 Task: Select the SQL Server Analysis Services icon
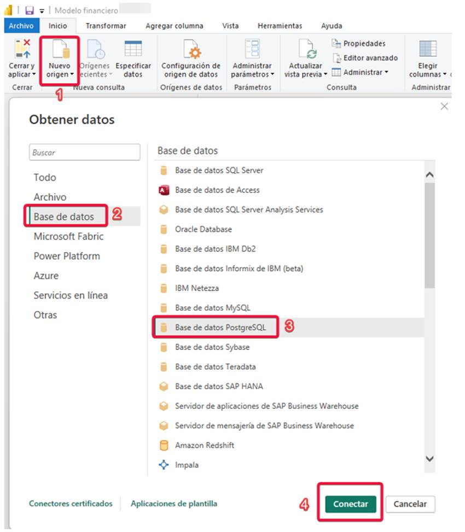click(x=164, y=209)
